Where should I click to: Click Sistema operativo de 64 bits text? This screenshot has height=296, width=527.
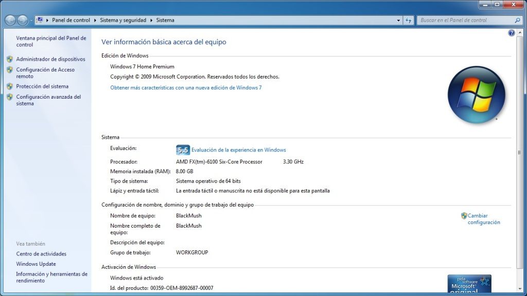[208, 181]
